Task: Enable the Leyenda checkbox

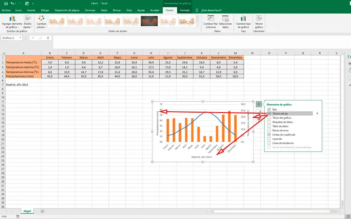Action: pyautogui.click(x=269, y=139)
